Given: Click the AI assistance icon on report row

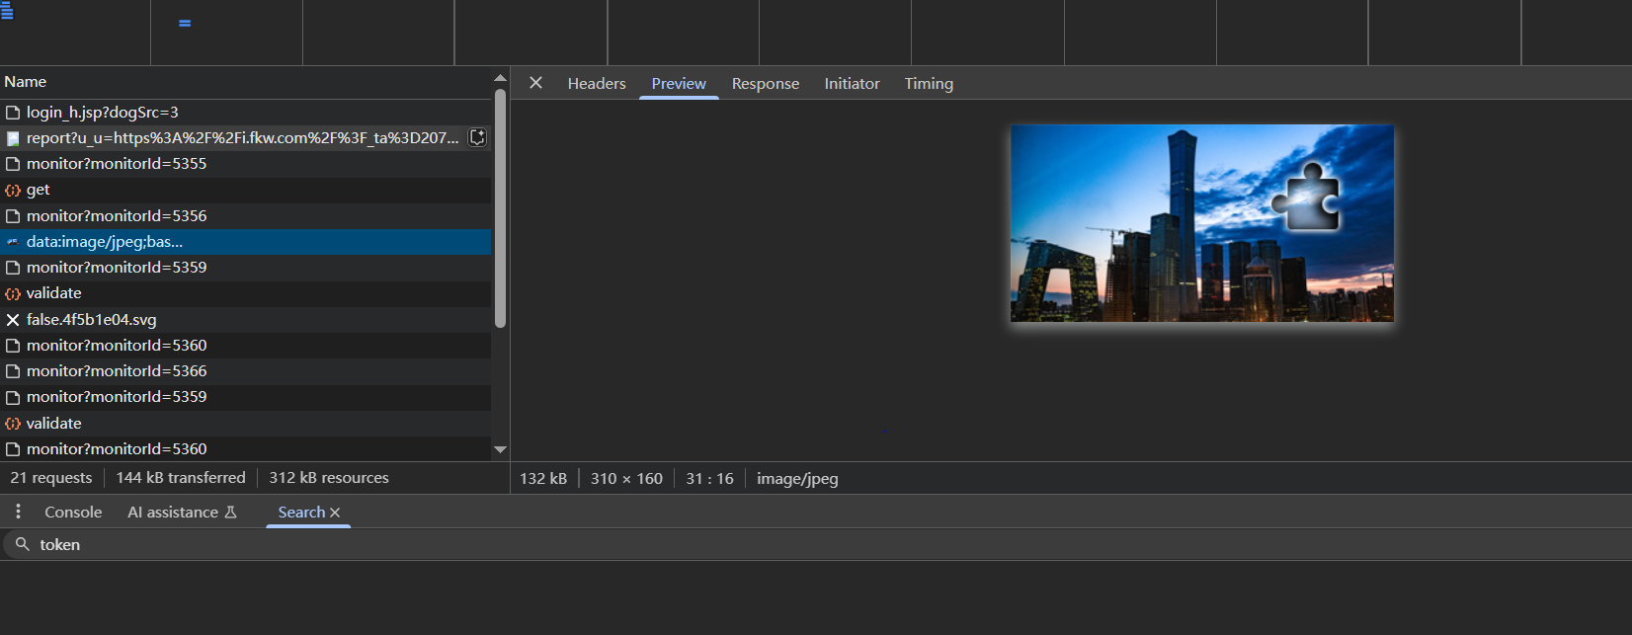Looking at the screenshot, I should point(477,137).
